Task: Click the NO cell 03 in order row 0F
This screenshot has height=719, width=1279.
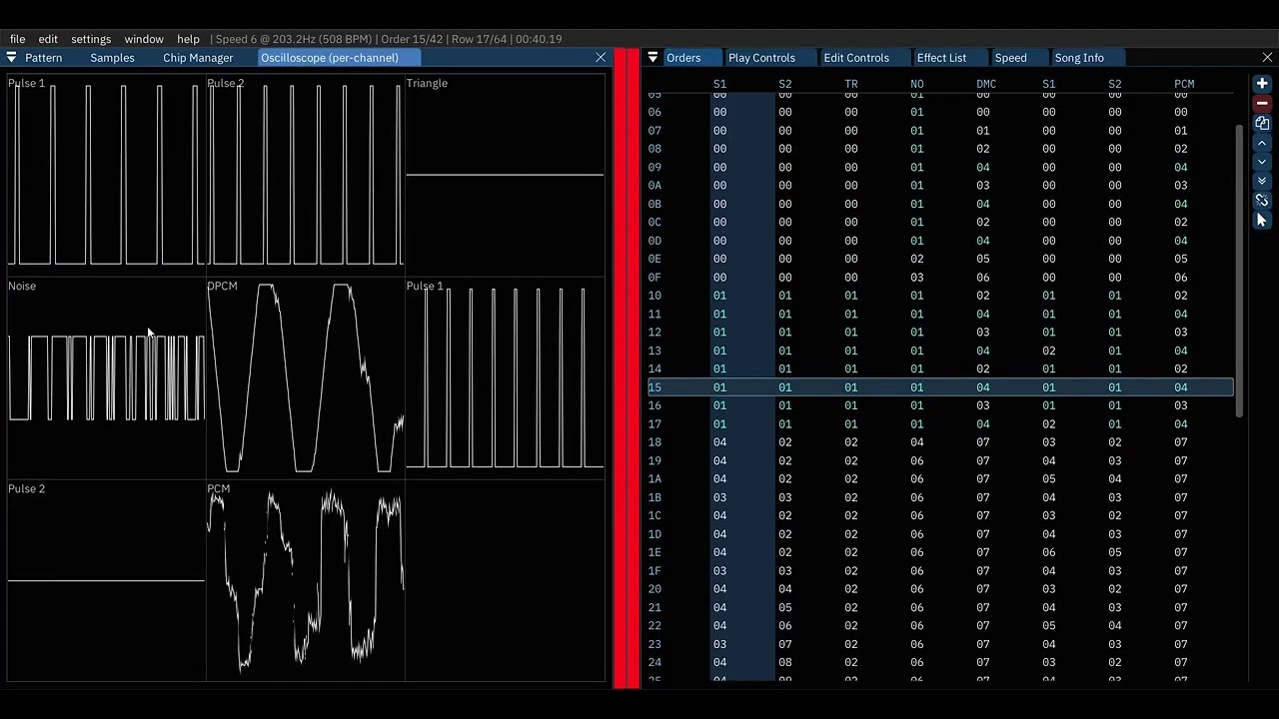Action: pos(917,278)
